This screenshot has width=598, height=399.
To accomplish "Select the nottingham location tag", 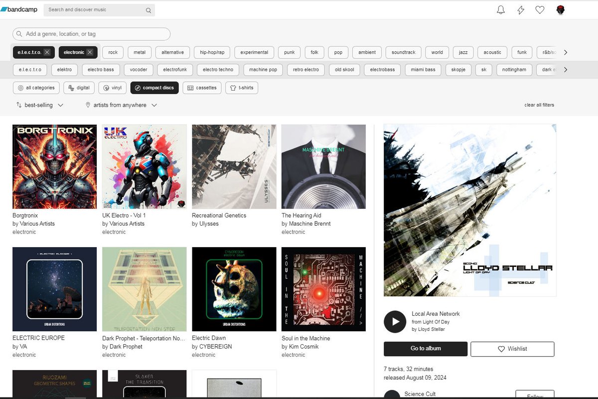I will click(x=514, y=70).
